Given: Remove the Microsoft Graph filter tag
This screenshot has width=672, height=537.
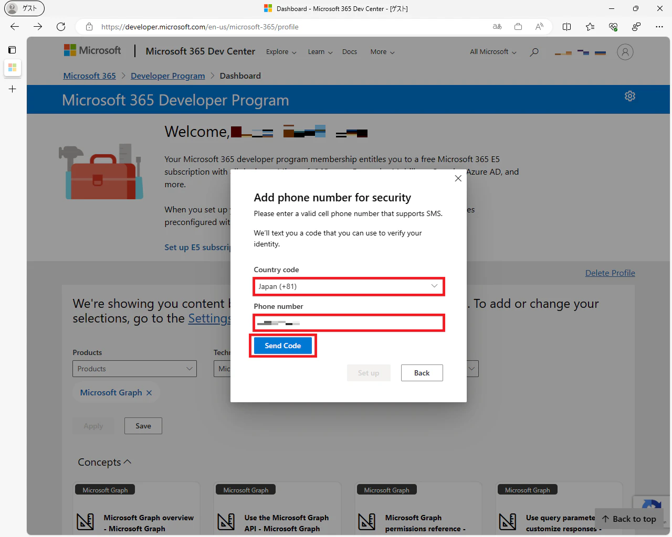Looking at the screenshot, I should 149,393.
